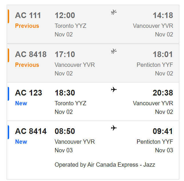Click the New label under AC 8414
This screenshot has height=181, width=184.
(x=21, y=142)
